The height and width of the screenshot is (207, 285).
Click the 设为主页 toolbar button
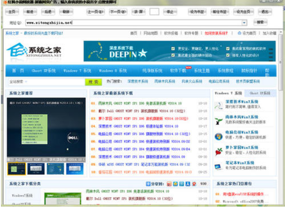click(x=243, y=12)
